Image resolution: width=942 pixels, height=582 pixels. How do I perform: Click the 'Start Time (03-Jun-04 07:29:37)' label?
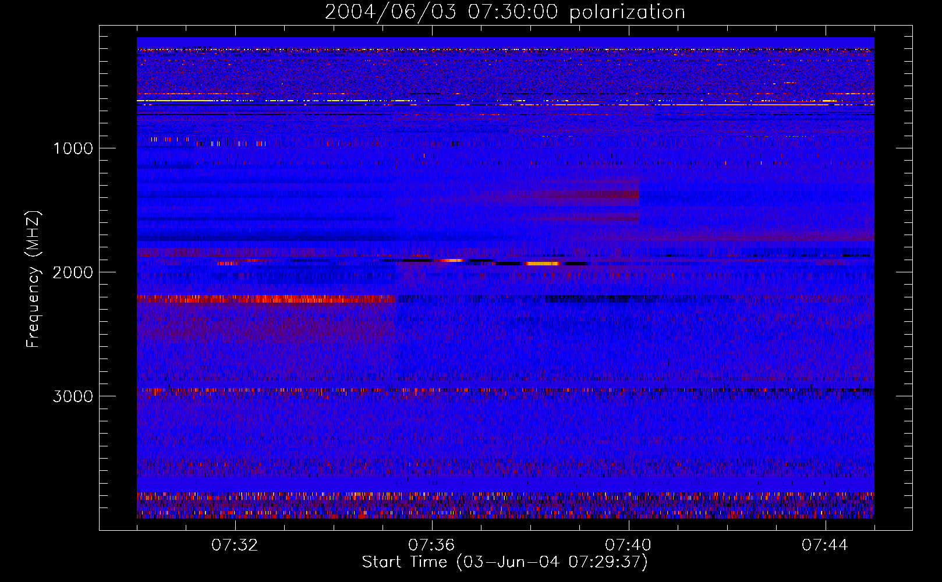[505, 562]
